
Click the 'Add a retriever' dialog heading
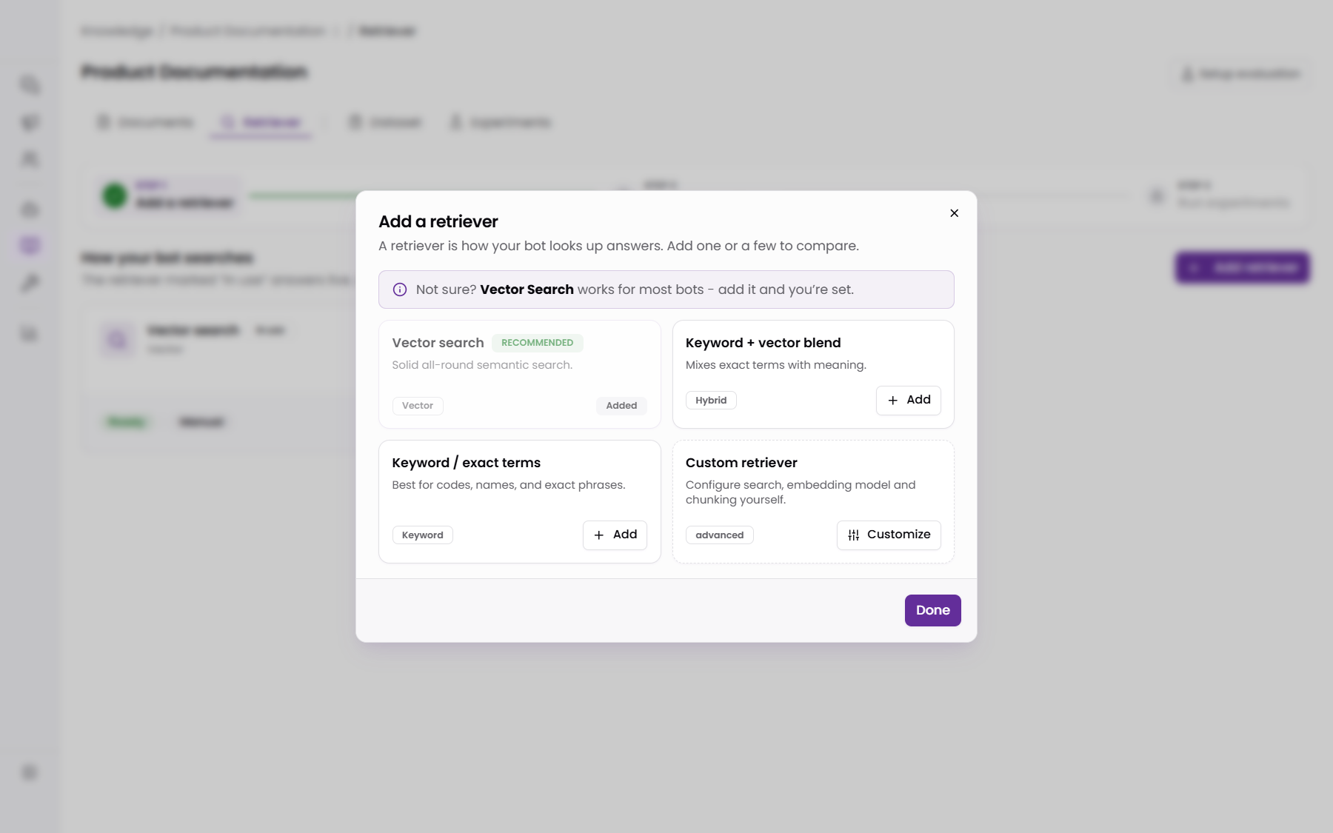[438, 221]
